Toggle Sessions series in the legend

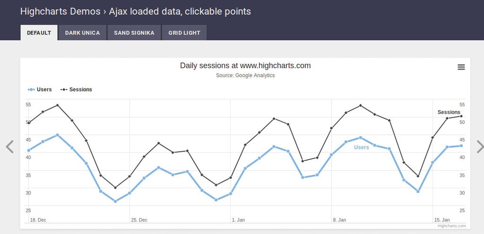click(80, 89)
